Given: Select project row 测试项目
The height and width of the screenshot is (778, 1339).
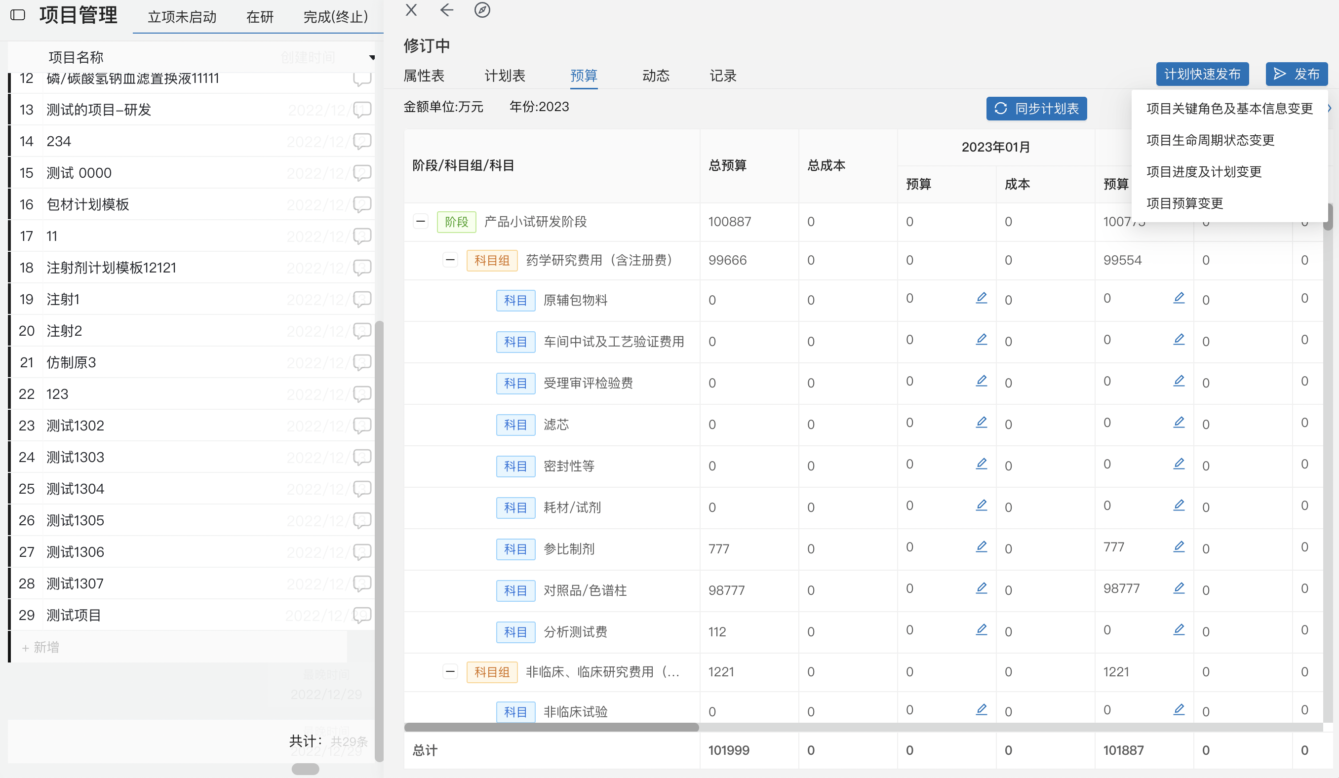Looking at the screenshot, I should [x=192, y=615].
